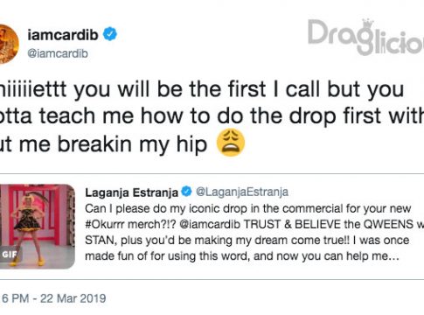Viewport: 424px width, 315px height.
Task: Click the GIF badge on the thumbnail
Action: click(x=10, y=255)
